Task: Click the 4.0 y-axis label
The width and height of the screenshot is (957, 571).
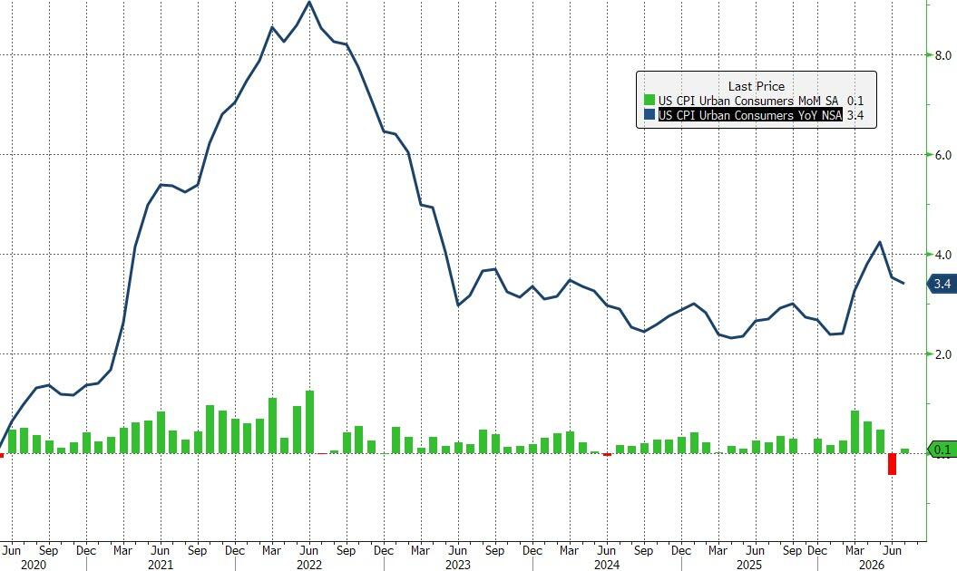Action: coord(943,255)
